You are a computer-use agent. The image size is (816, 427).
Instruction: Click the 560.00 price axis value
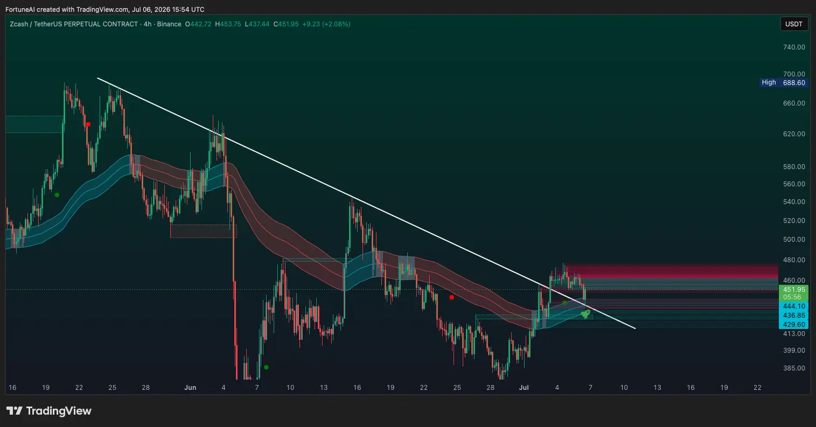point(794,184)
